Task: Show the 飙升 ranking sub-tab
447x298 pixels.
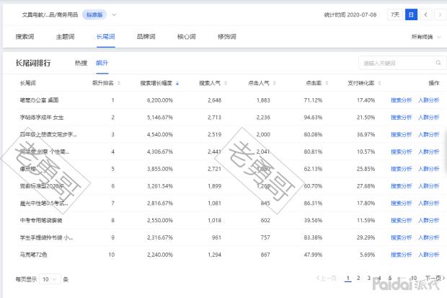Action: [102, 63]
